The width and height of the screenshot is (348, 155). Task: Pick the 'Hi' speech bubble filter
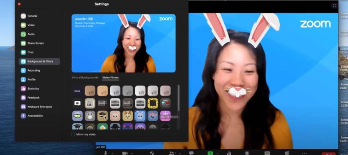[77, 103]
